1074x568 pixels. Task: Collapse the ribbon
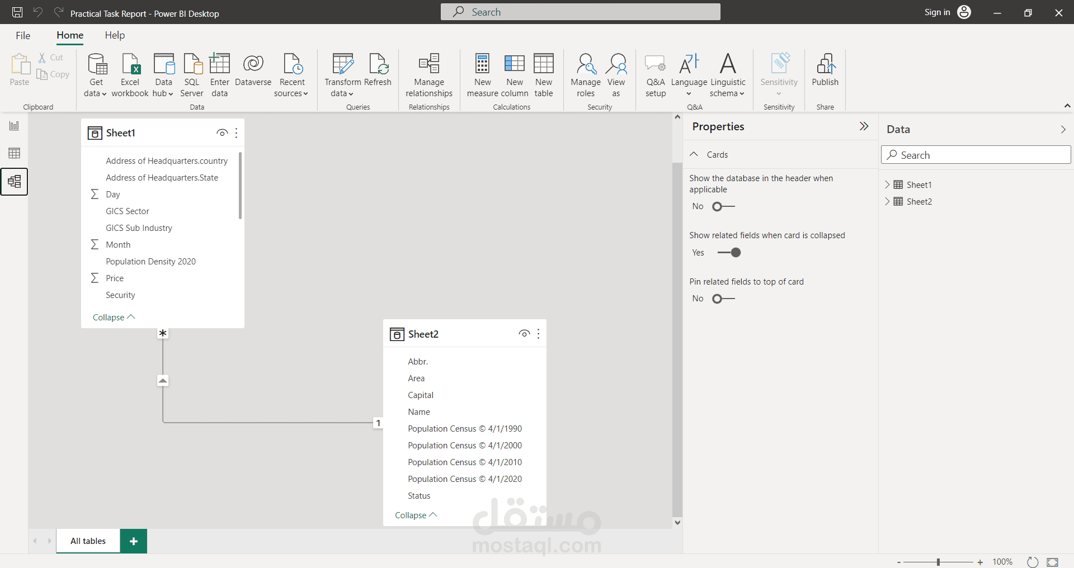1067,106
